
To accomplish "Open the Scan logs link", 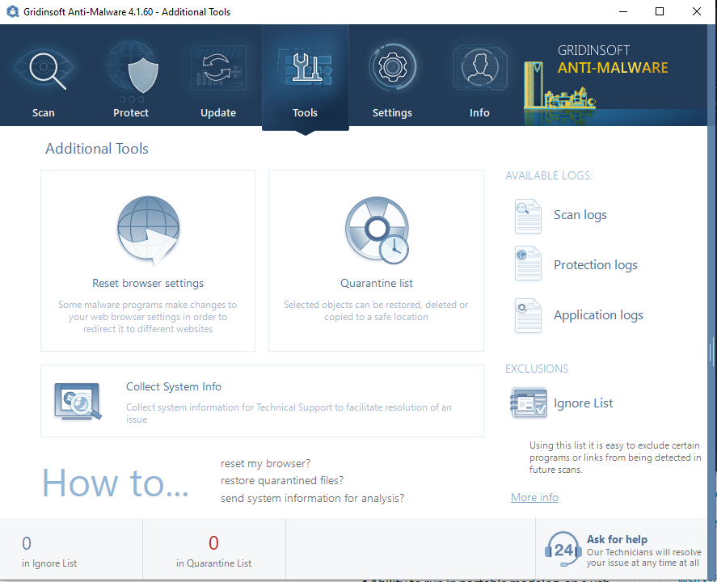I will pyautogui.click(x=580, y=215).
